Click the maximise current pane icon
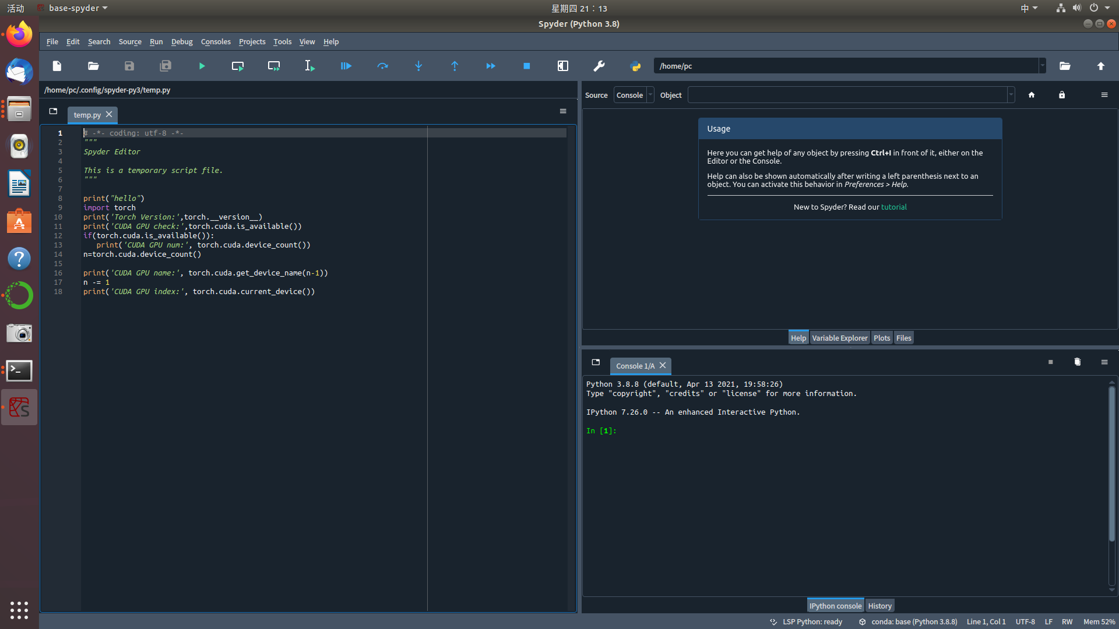 (x=562, y=66)
